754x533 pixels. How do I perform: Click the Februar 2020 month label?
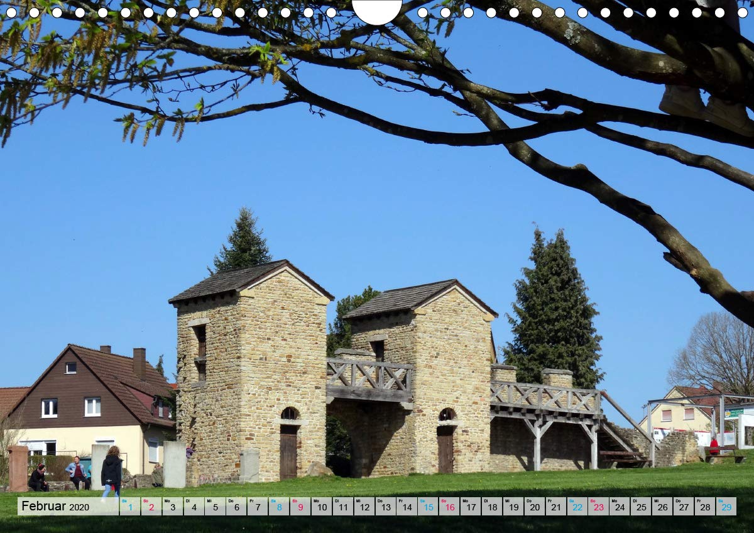[55, 507]
